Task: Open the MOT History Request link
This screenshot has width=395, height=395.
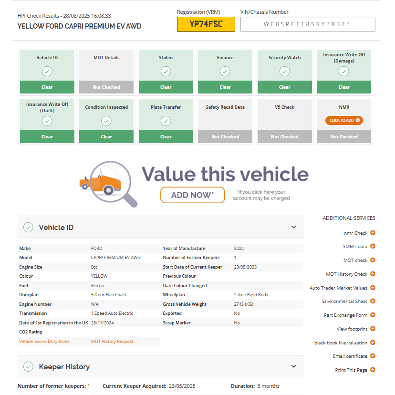Action: point(112,342)
